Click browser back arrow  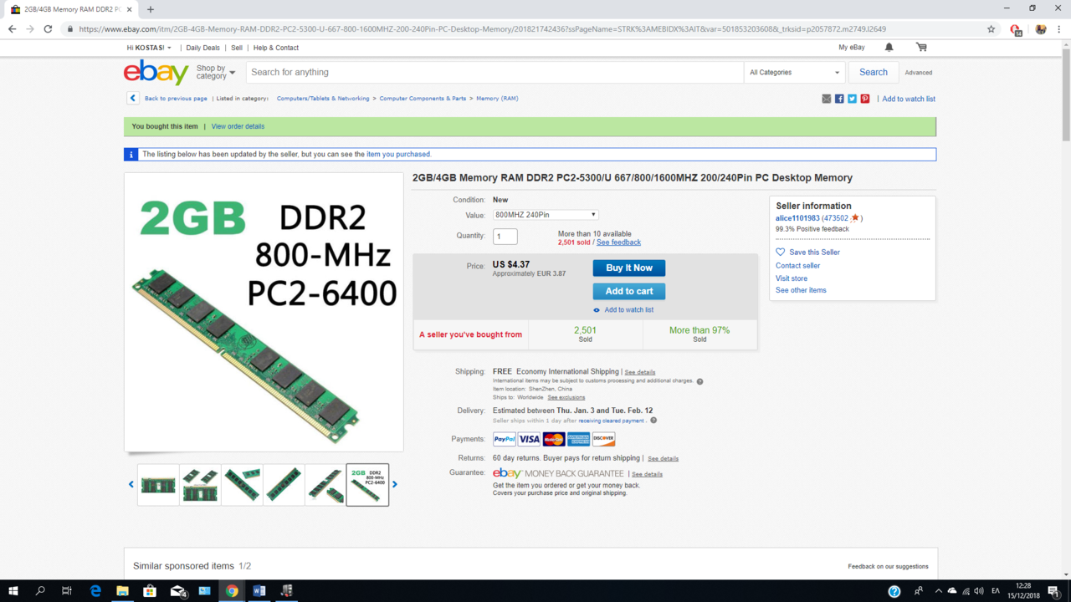13,28
